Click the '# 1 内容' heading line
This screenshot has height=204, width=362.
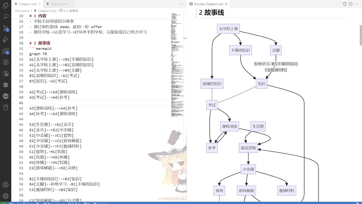(x=38, y=16)
